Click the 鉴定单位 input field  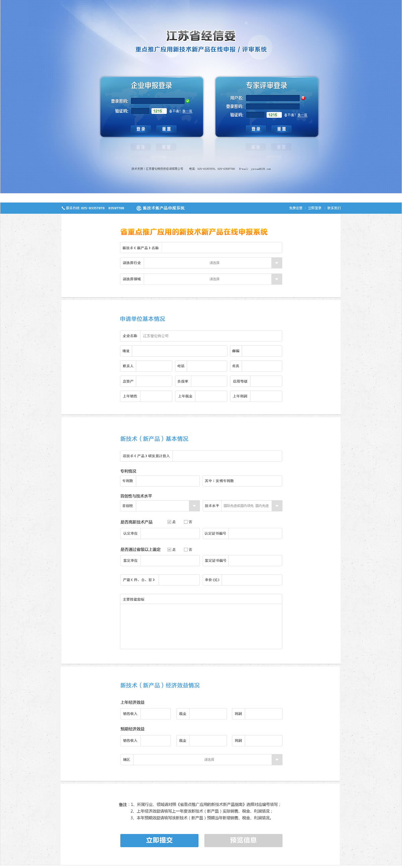click(x=170, y=561)
